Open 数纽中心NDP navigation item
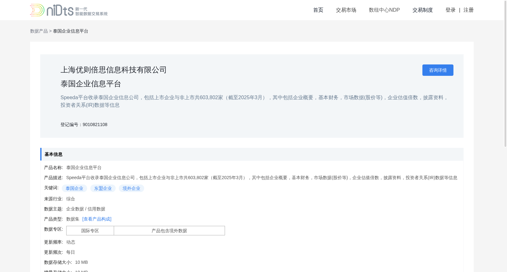The image size is (507, 272). [x=384, y=10]
